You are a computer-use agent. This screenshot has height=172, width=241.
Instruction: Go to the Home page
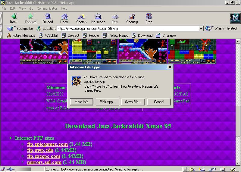tap(64, 18)
